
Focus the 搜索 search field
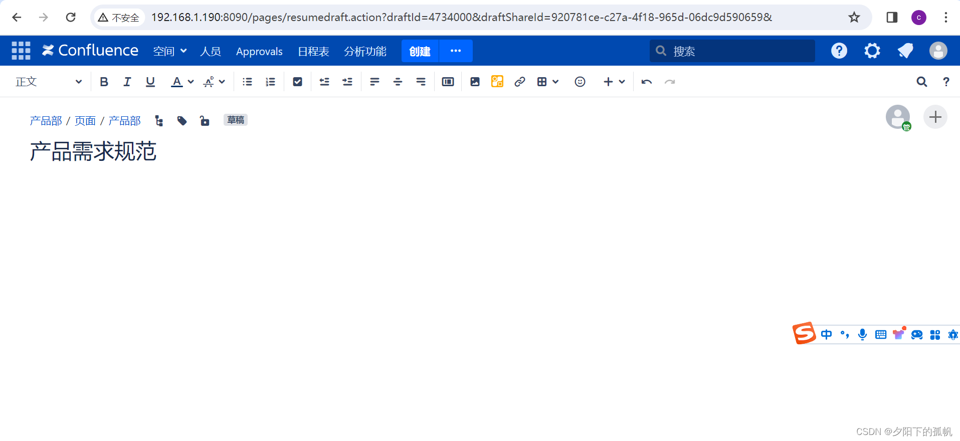pos(732,51)
